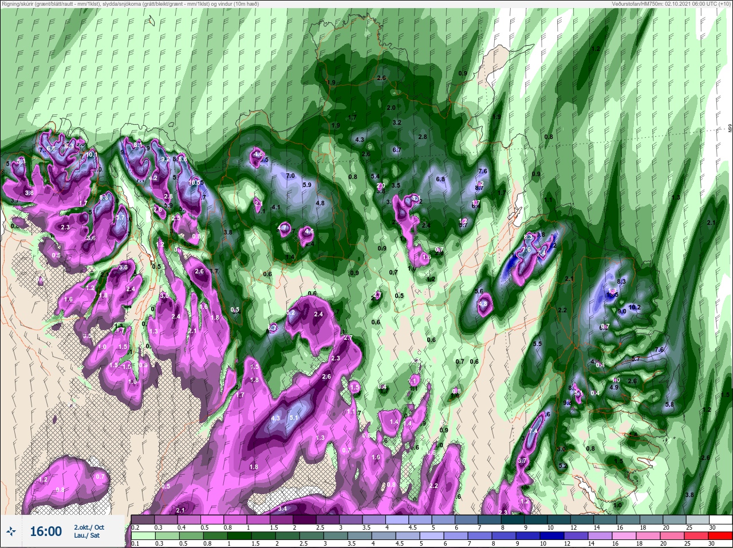Pick top legend swatch starting at 0.2
The height and width of the screenshot is (548, 733).
click(143, 519)
